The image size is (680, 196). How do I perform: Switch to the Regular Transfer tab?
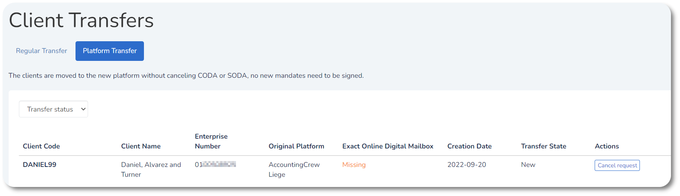pyautogui.click(x=41, y=51)
